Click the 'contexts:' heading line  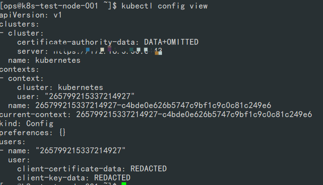click(20, 69)
